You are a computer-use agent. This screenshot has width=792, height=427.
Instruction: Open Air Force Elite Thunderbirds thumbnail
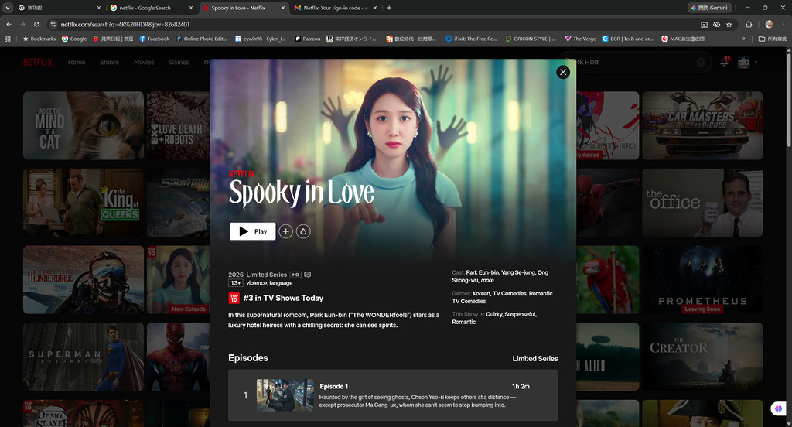point(84,280)
